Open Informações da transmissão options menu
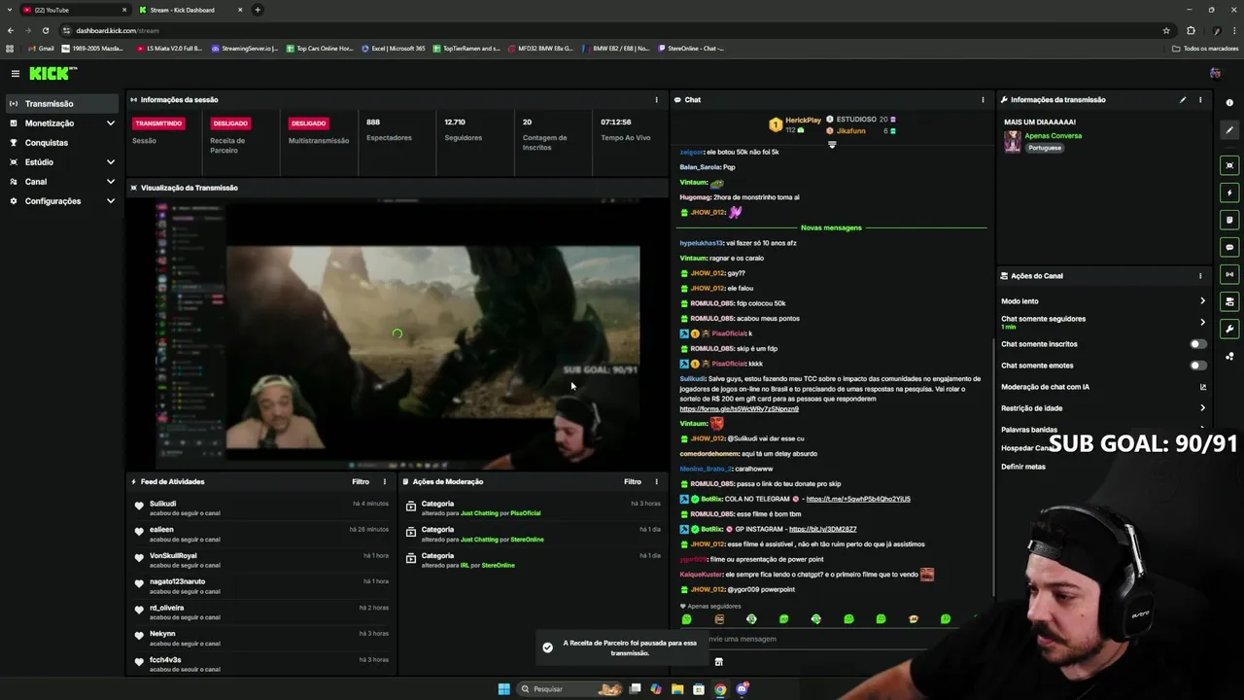Viewport: 1244px width, 700px height. pyautogui.click(x=1200, y=99)
